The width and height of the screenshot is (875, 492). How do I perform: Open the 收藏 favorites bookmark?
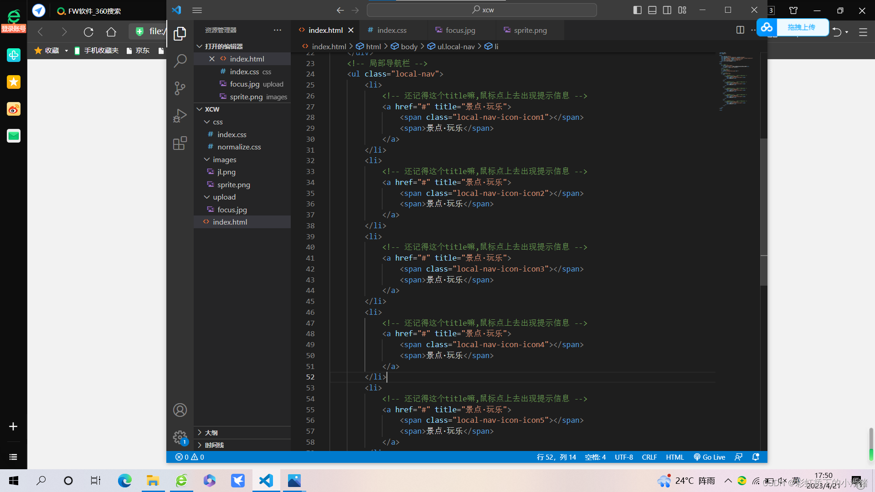pyautogui.click(x=48, y=51)
